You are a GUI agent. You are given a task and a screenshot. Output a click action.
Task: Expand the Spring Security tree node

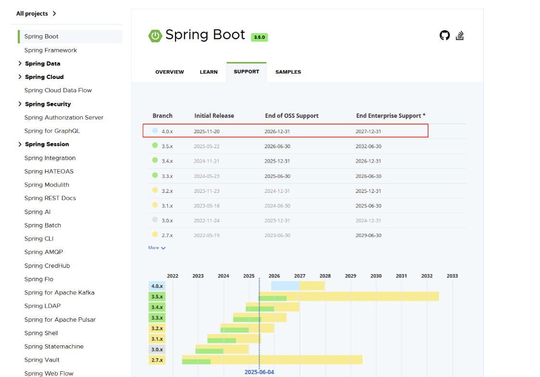click(x=20, y=104)
